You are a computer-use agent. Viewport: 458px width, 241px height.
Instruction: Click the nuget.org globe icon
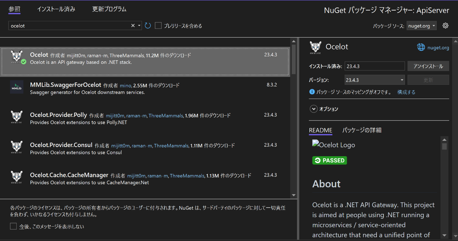421,47
